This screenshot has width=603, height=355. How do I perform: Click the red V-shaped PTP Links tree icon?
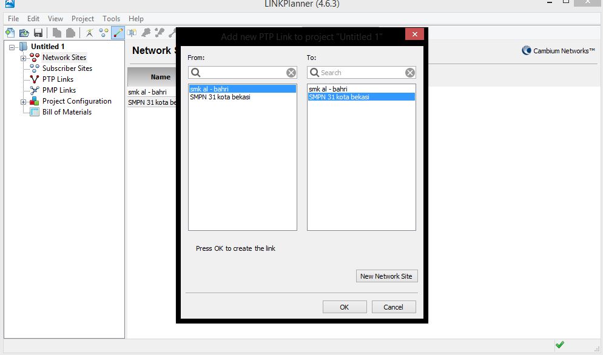[x=34, y=79]
